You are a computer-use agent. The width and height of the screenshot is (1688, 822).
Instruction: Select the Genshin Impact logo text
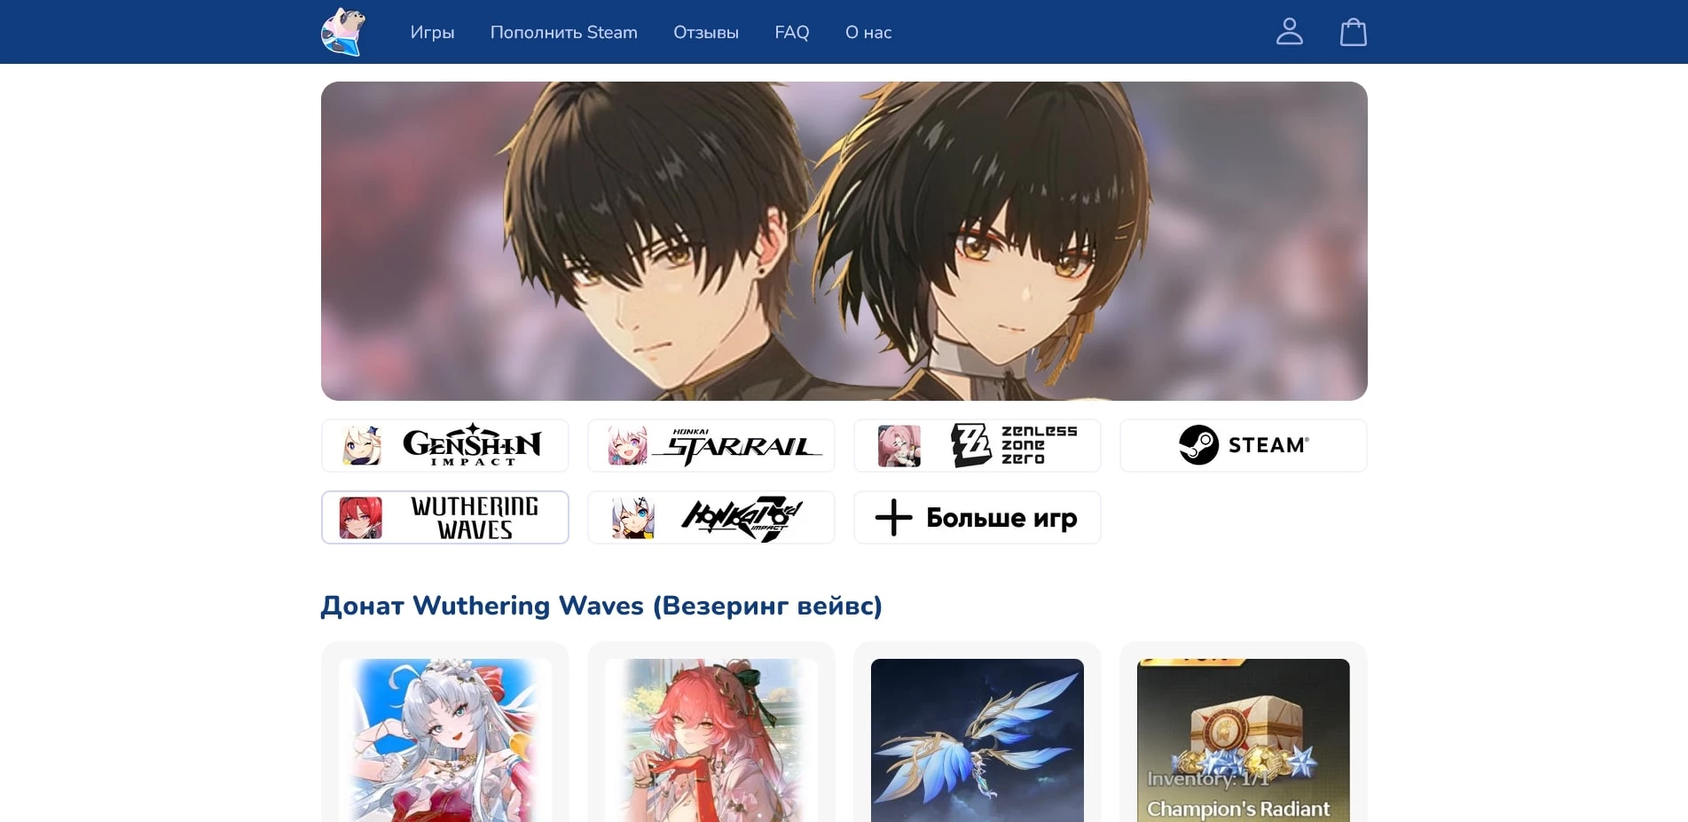472,445
